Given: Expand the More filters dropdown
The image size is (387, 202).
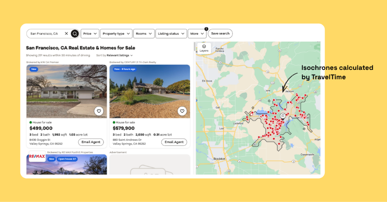Looking at the screenshot, I should coord(197,33).
